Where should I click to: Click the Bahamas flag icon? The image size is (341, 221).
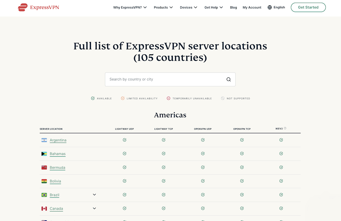[x=44, y=154]
